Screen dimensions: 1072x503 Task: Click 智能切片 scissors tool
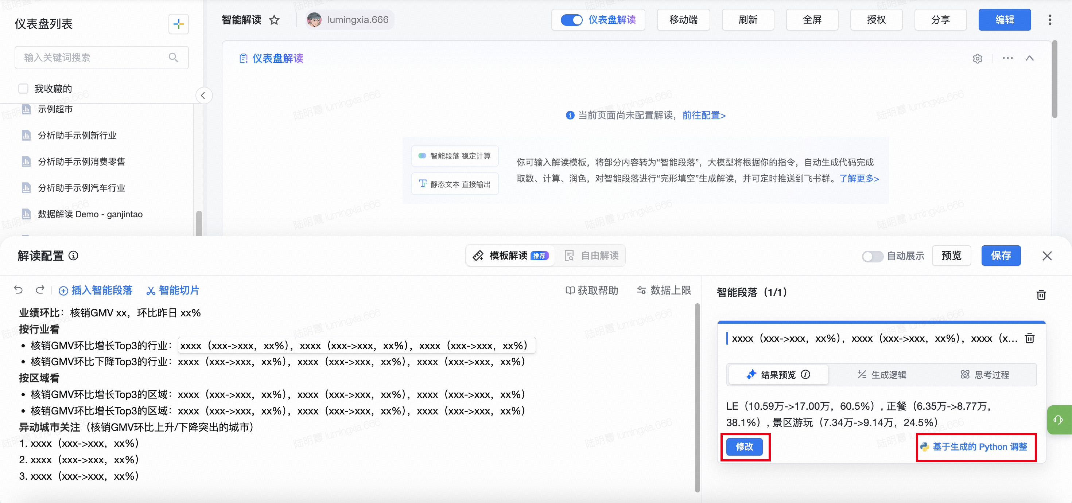tap(173, 291)
